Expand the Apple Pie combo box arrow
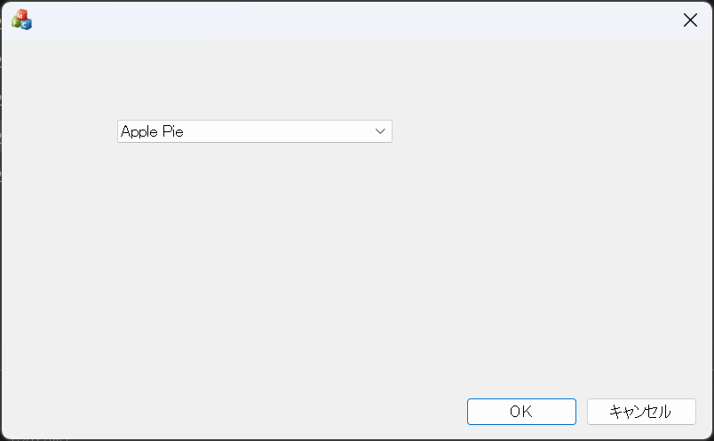714x441 pixels. [x=380, y=131]
